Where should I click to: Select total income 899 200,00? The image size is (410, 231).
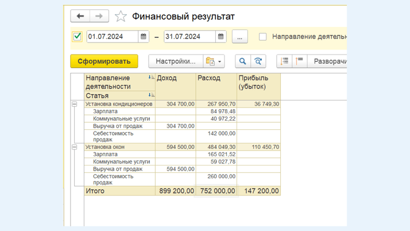[x=176, y=191]
